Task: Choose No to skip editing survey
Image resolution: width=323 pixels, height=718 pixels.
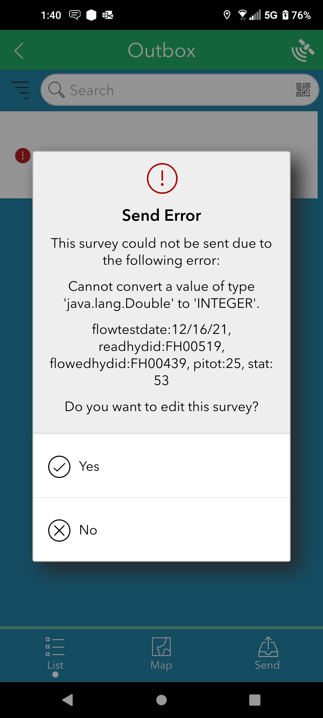Action: point(161,530)
